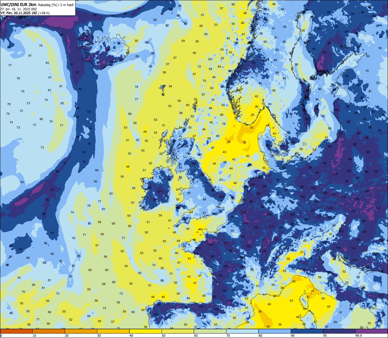Viewport: 388px width, 338px height.
Task: Click the map value '29' over the Alps
Action: [284, 271]
